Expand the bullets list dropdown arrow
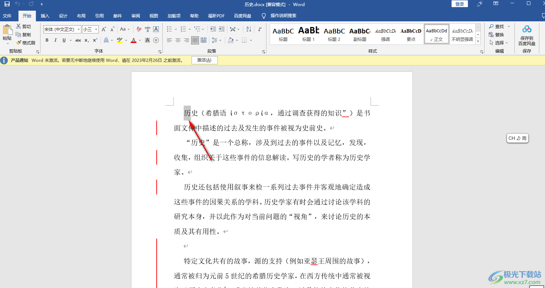Screen dimensions: 545x288 pyautogui.click(x=176, y=29)
